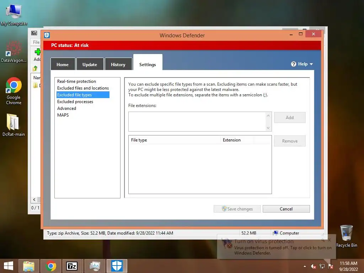Click the extensions box scroll-up arrow

(x=268, y=116)
